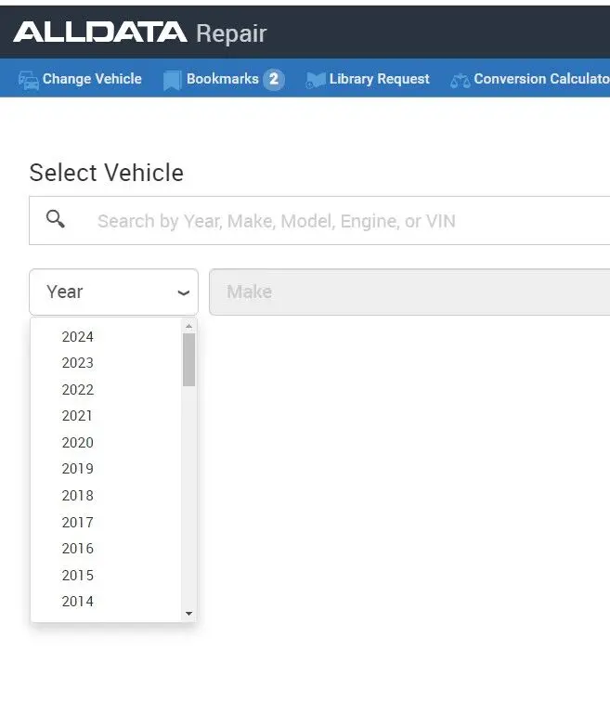Screen dimensions: 610x727
Task: Open the Bookmarks menu item
Action: (224, 79)
